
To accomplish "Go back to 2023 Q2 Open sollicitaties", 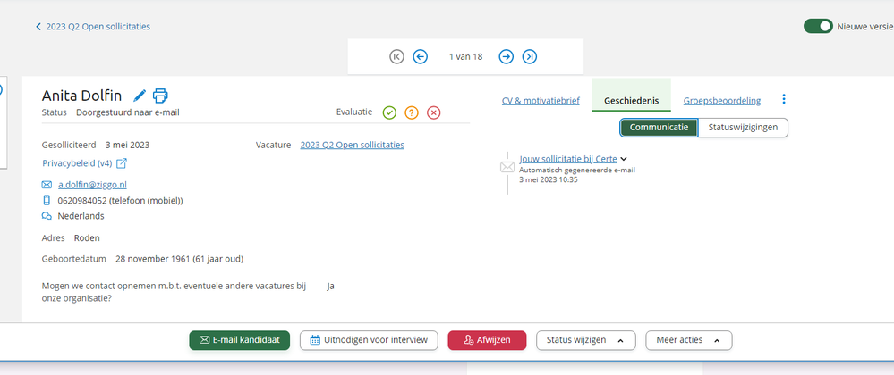I will [x=93, y=26].
